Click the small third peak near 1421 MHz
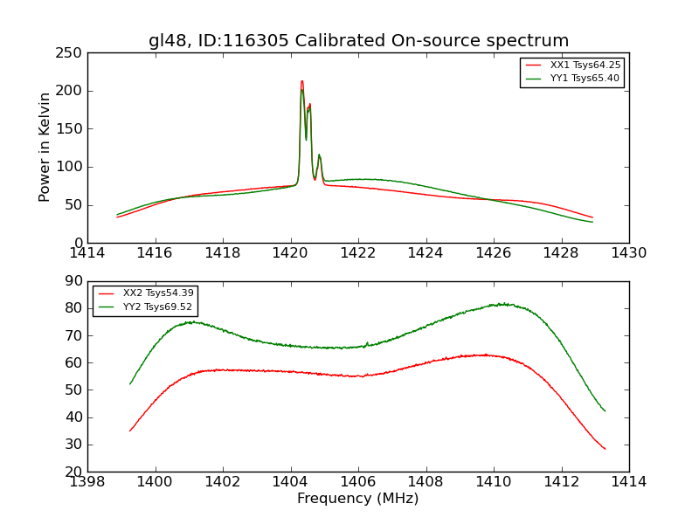 pyautogui.click(x=319, y=156)
